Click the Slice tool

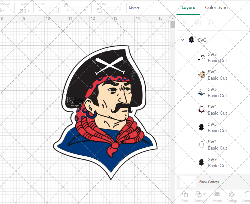point(185,197)
